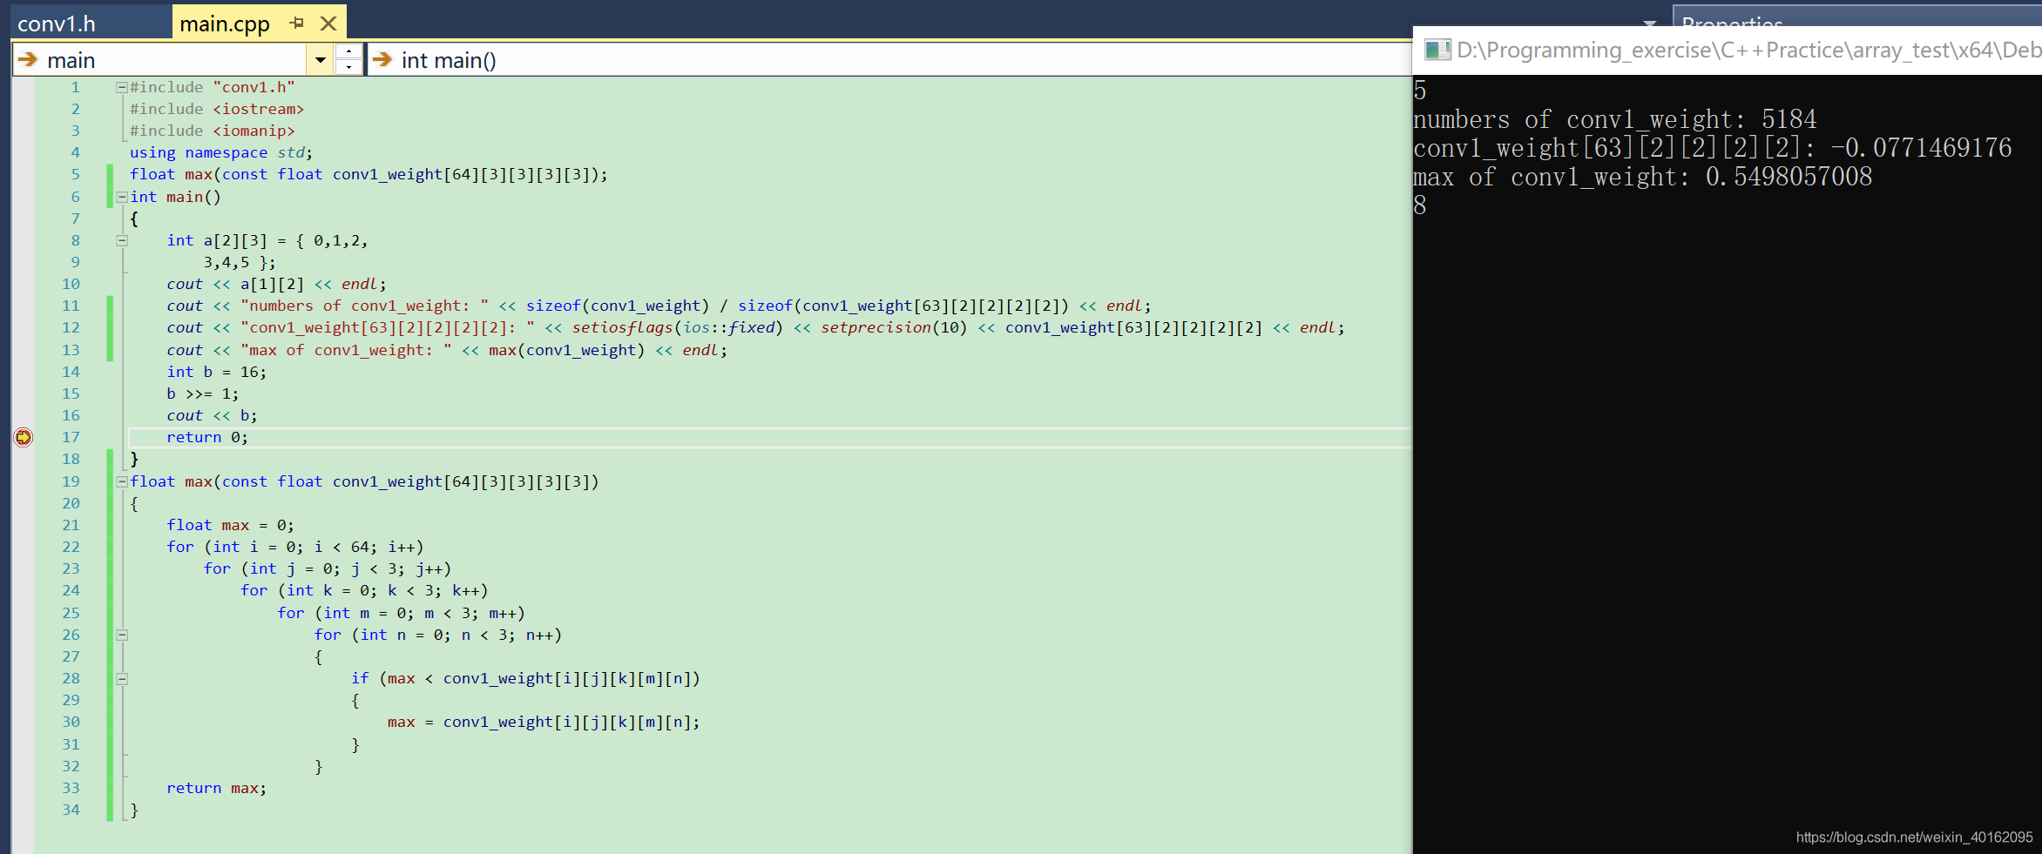Collapse the if block at line 28
The image size is (2042, 854).
coord(122,678)
